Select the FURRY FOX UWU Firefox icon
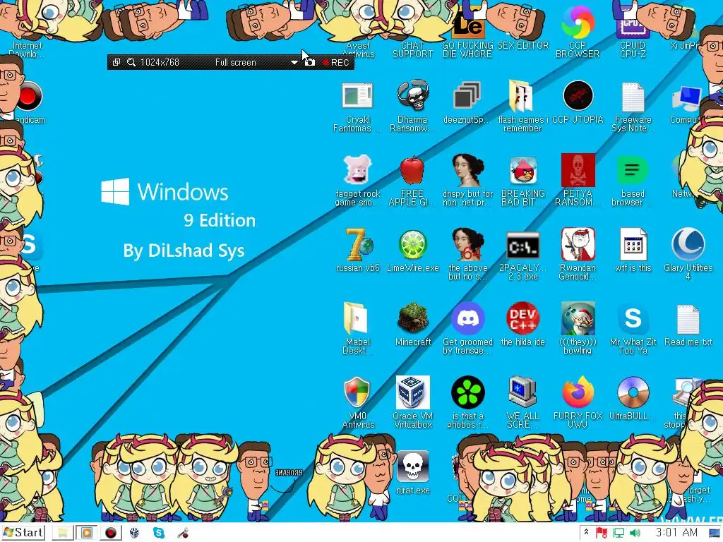Screen dimensions: 723x542 (x=578, y=403)
